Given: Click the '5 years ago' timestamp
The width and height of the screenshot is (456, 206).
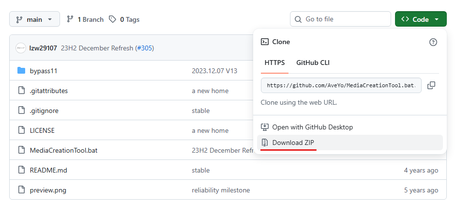Looking at the screenshot, I should coord(421,190).
